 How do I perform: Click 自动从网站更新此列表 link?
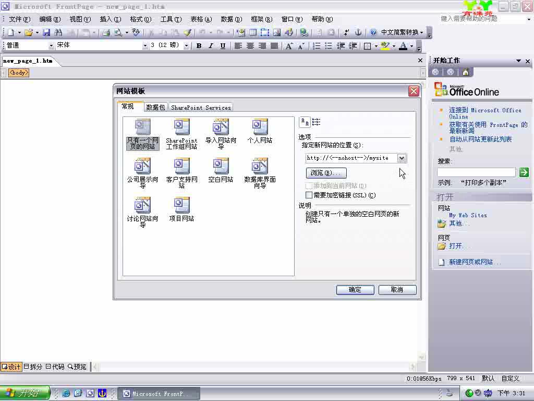coord(480,139)
